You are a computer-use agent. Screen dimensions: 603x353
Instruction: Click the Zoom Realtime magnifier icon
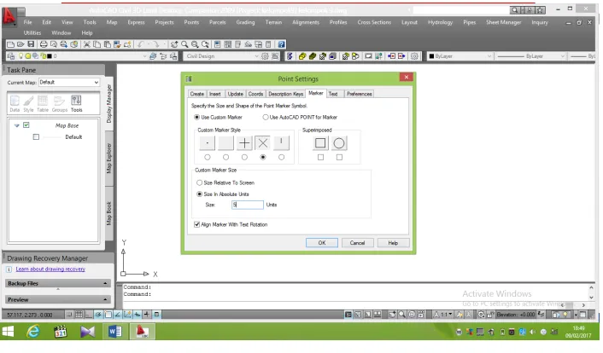point(184,44)
